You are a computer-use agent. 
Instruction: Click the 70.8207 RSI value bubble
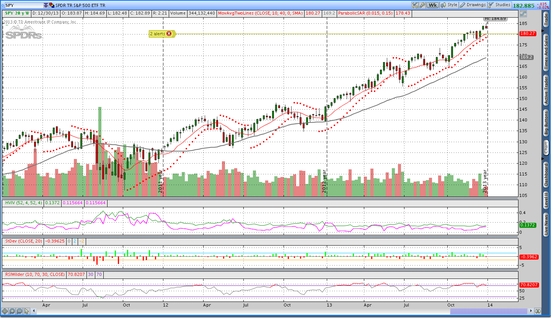(529, 285)
